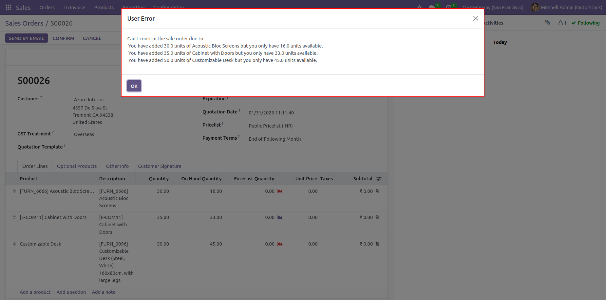This screenshot has height=300, width=606.
Task: Close the User Error dialog with X
Action: coord(476,18)
